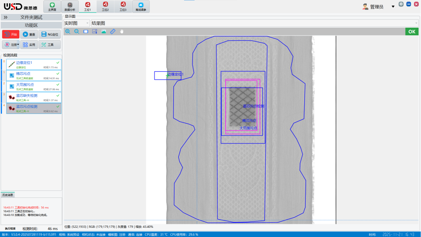This screenshot has height=237, width=421.
Task: Select the ruler measurement tool
Action: click(113, 31)
